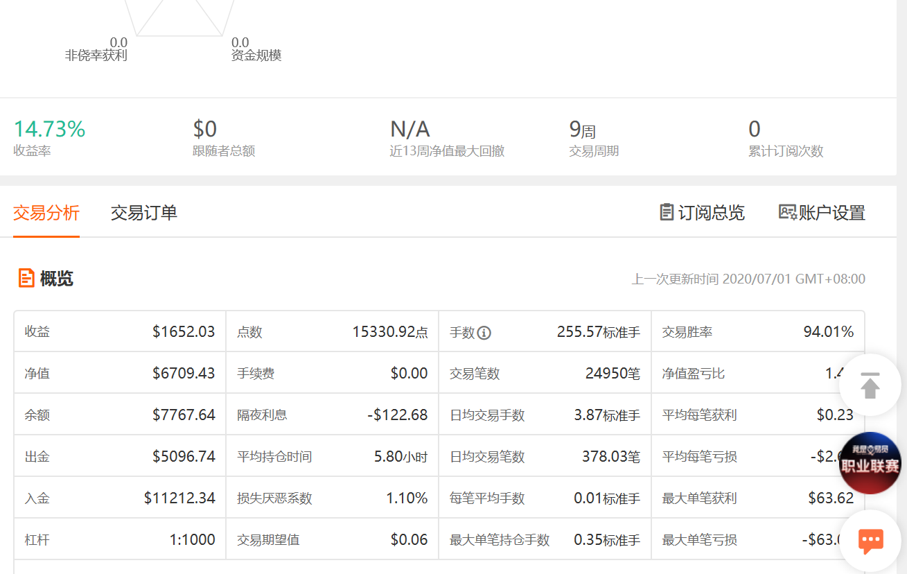This screenshot has height=574, width=907.
Task: Click the 手数 value 255.57标准手
Action: 599,332
